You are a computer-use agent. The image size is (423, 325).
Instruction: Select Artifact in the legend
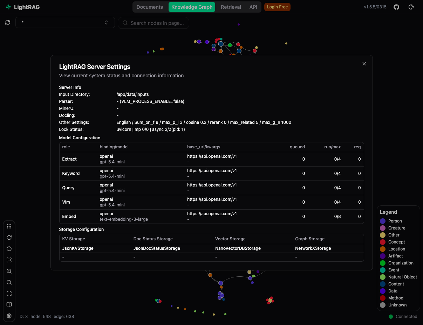pos(396,256)
